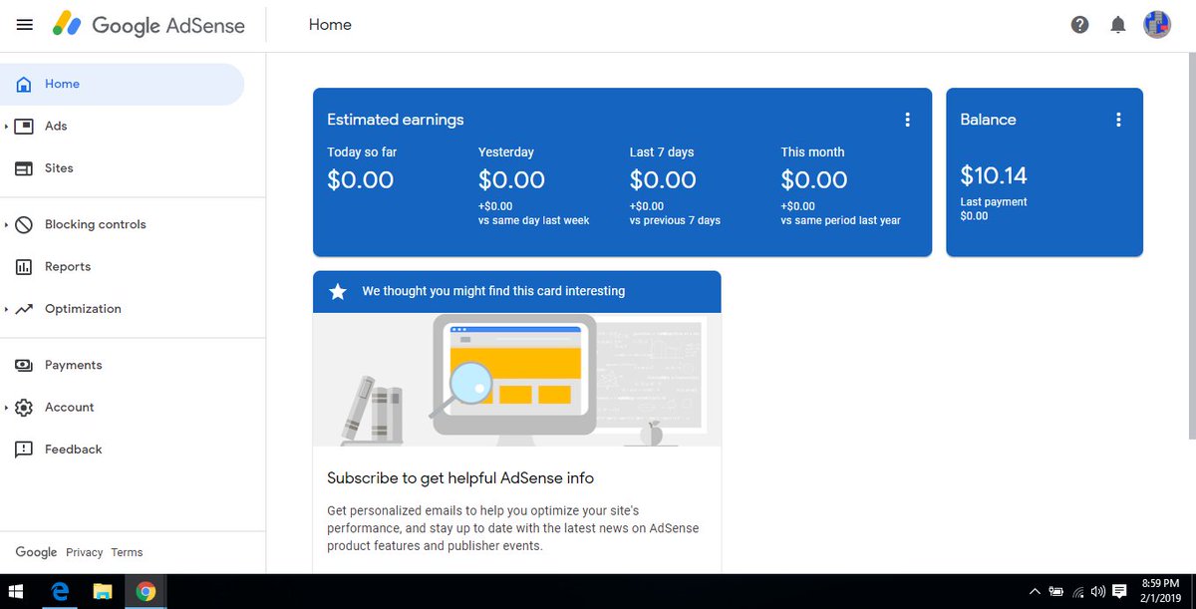1196x609 pixels.
Task: Click the volume speaker tray icon
Action: (1097, 591)
